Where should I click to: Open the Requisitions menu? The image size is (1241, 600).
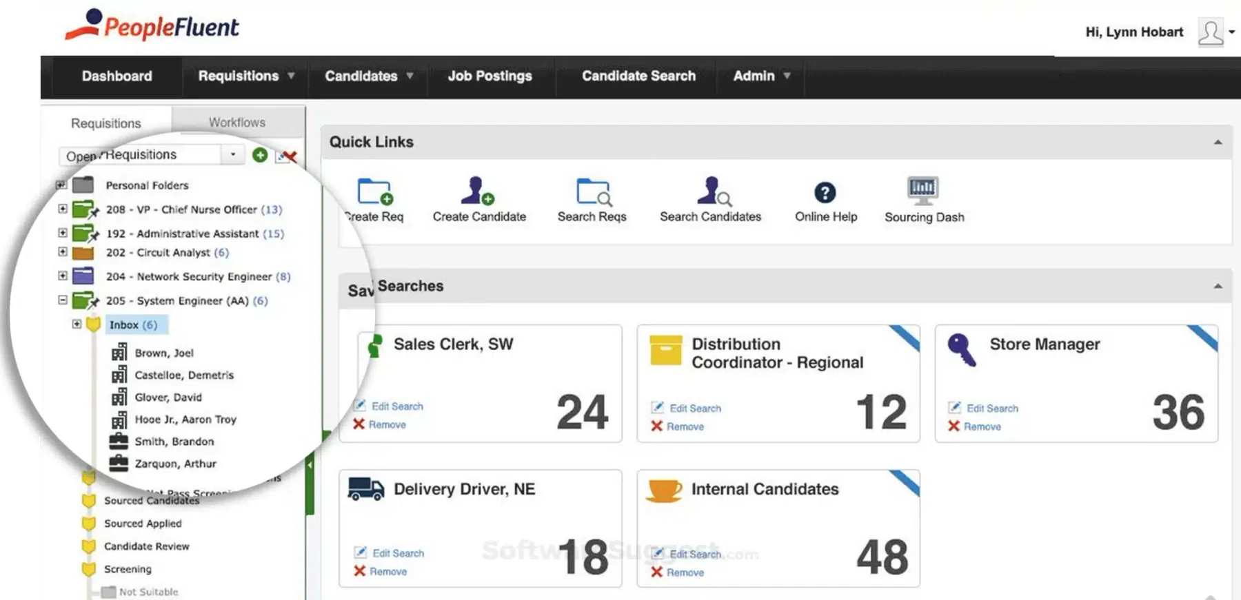pyautogui.click(x=246, y=76)
